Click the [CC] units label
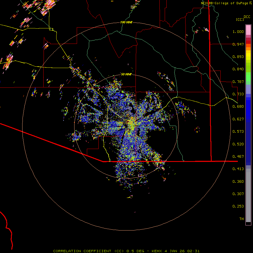253x253 pixels. tap(240, 19)
